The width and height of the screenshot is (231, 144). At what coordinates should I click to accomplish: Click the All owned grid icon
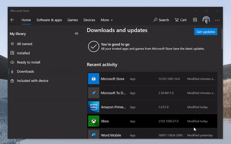[12, 44]
